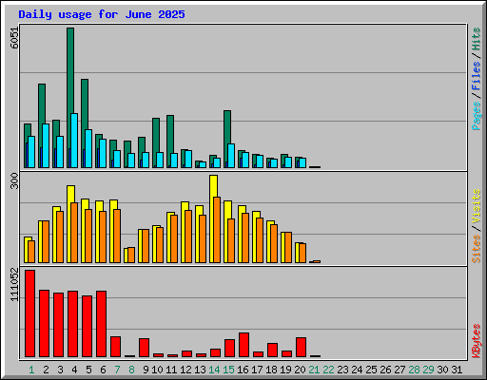The height and width of the screenshot is (380, 487).
Task: Click day label 6 on the x-axis
Action: (x=103, y=370)
